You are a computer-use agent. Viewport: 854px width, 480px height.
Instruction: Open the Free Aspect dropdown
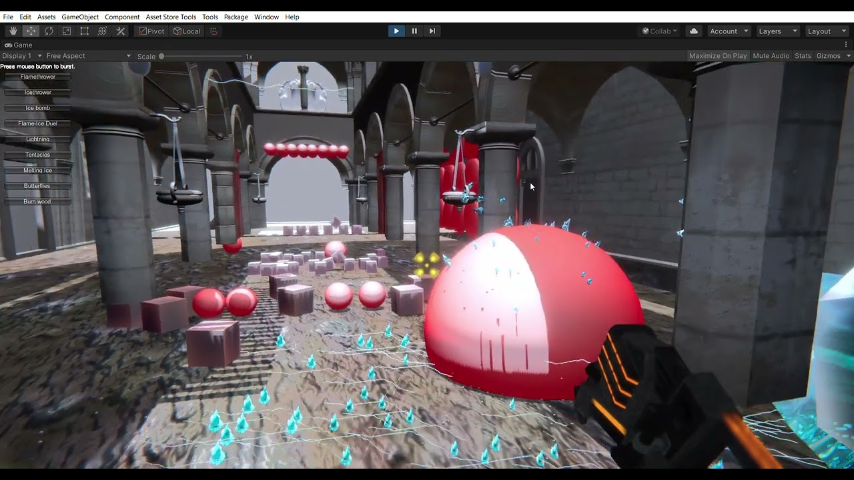(88, 56)
